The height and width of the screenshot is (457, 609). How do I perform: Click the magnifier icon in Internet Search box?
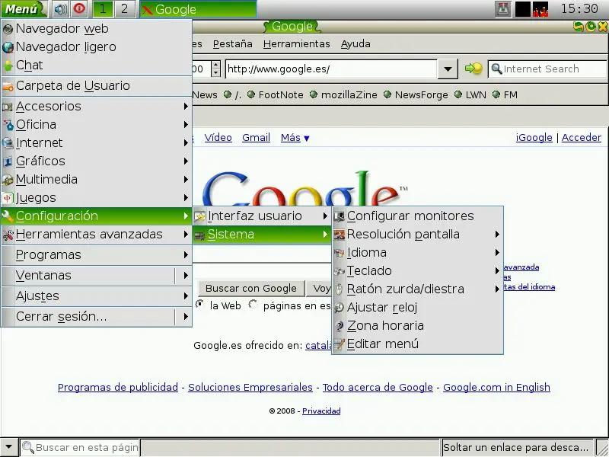(496, 69)
